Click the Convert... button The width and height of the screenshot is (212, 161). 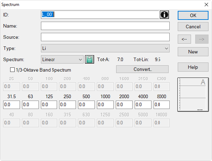142,69
